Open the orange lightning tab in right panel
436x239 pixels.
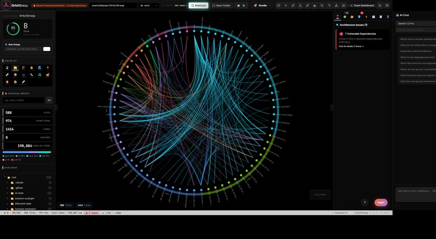[366, 17]
